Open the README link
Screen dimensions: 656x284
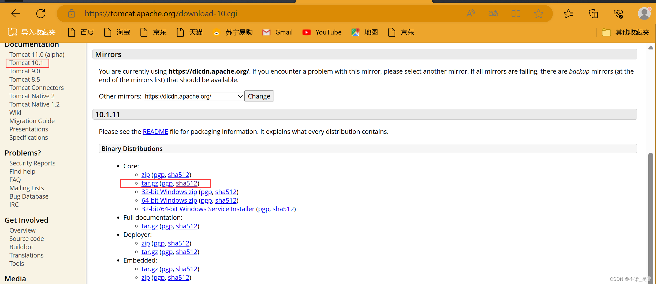155,132
